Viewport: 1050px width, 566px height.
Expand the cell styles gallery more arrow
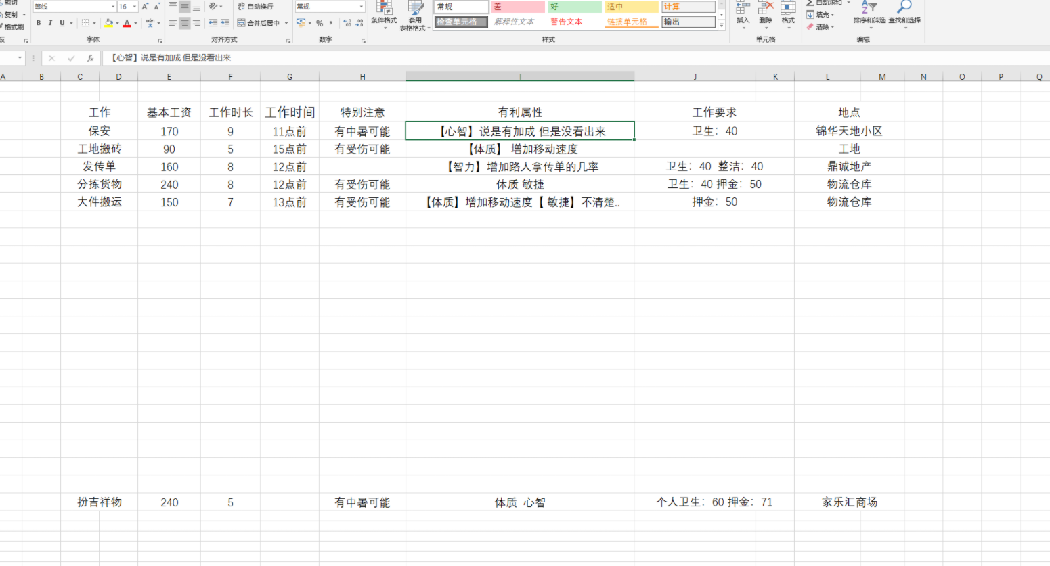point(722,26)
